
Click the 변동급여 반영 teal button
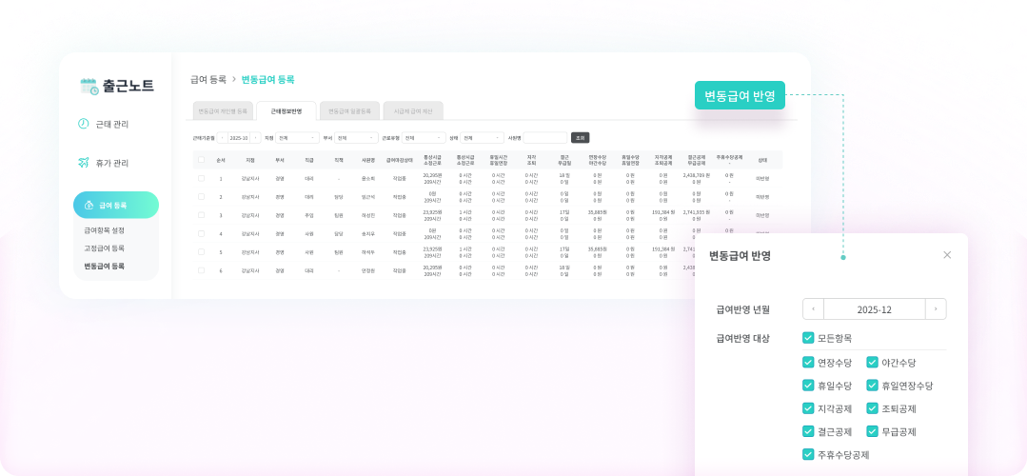tap(740, 95)
